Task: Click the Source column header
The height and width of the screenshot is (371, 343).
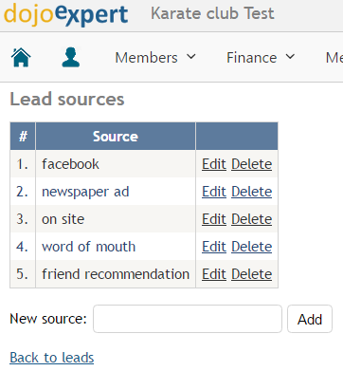Action: (x=116, y=137)
